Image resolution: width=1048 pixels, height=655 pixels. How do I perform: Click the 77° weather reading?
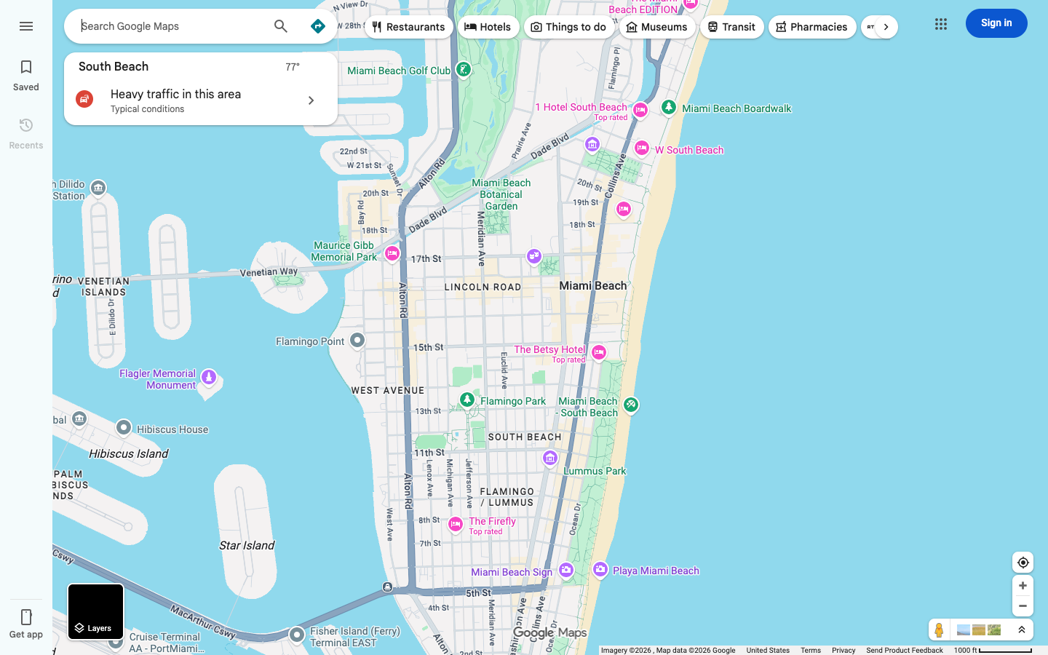(x=293, y=67)
